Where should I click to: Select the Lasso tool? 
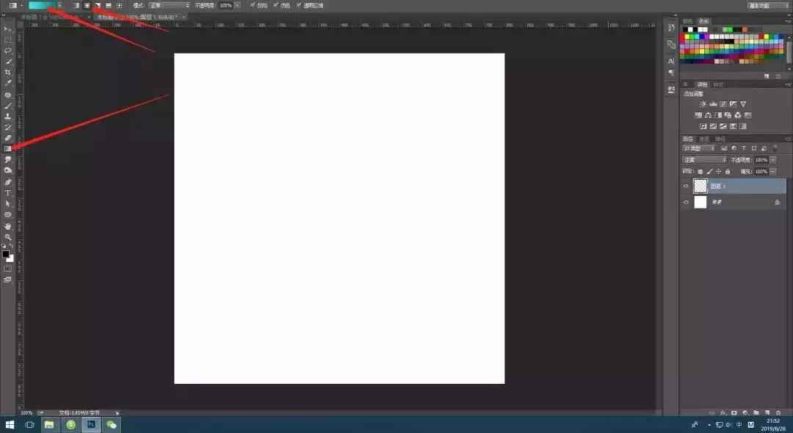click(x=7, y=50)
